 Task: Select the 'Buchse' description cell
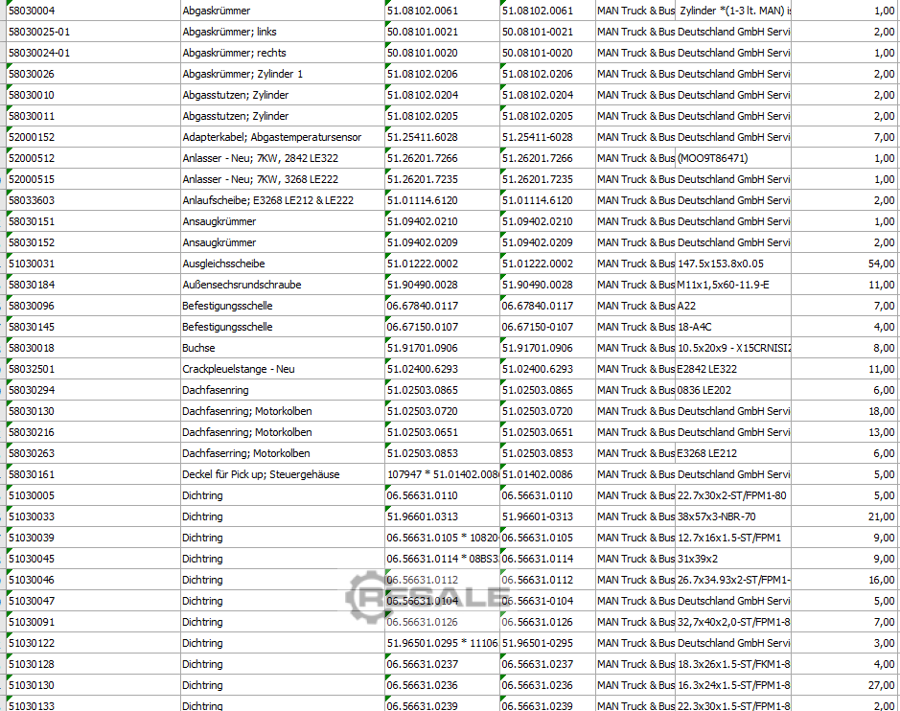(x=282, y=348)
